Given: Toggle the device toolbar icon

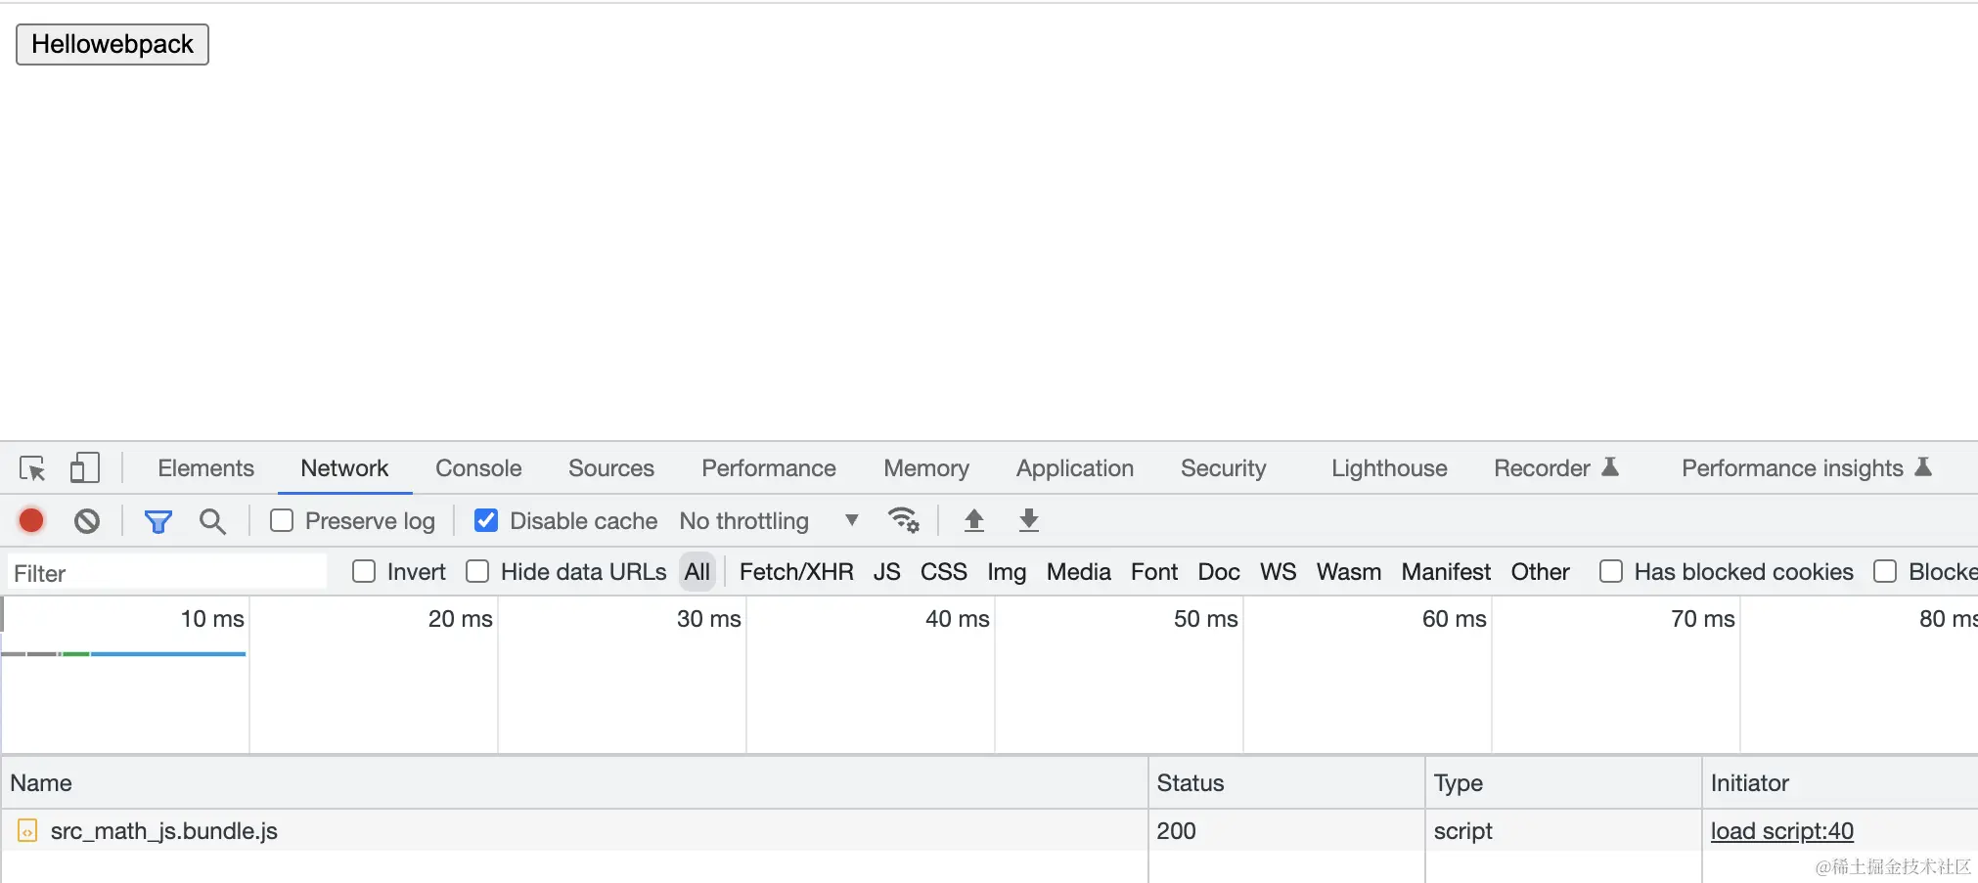Looking at the screenshot, I should point(85,468).
